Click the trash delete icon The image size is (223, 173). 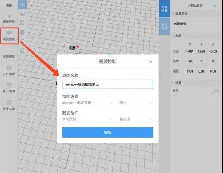[22, 32]
